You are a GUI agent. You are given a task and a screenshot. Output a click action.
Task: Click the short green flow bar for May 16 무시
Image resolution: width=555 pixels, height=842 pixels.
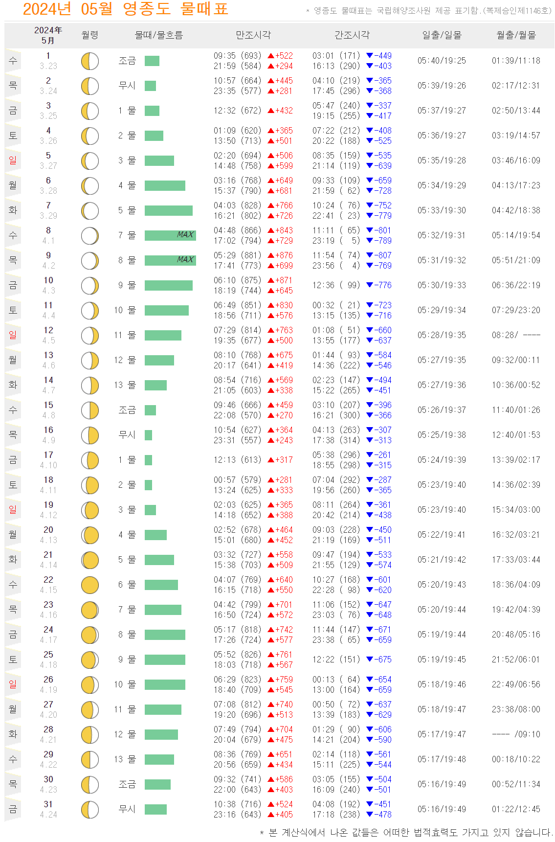[149, 435]
